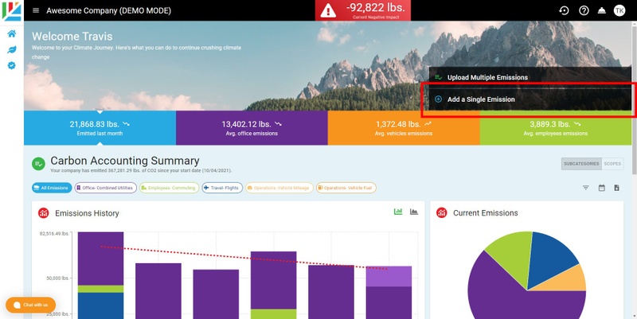The width and height of the screenshot is (637, 319).
Task: Select the SCOPES view toggle
Action: coord(612,164)
